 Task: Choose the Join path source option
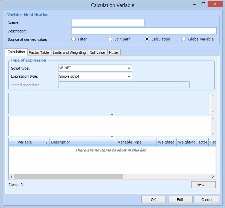[x=110, y=39]
